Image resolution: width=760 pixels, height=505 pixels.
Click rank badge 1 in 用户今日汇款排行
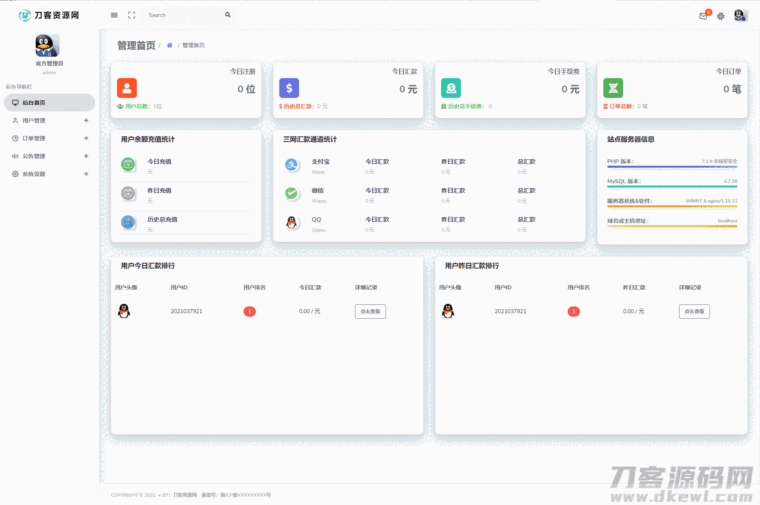click(249, 312)
